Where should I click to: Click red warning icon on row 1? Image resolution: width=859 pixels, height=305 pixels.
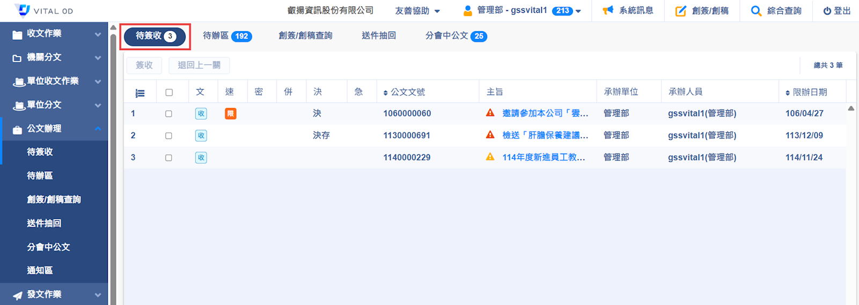pos(490,113)
